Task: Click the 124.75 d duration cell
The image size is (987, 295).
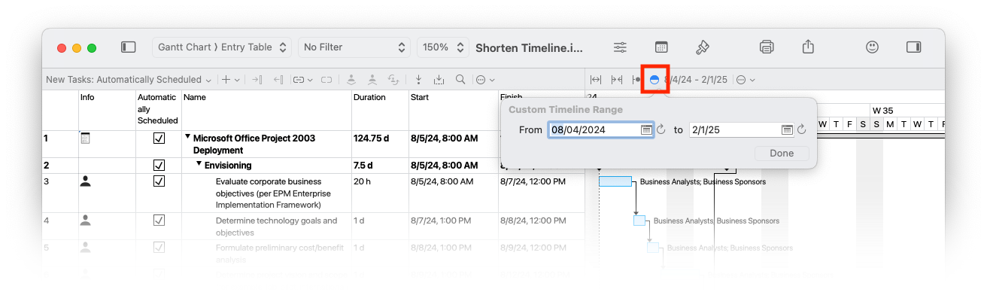Action: pos(380,144)
